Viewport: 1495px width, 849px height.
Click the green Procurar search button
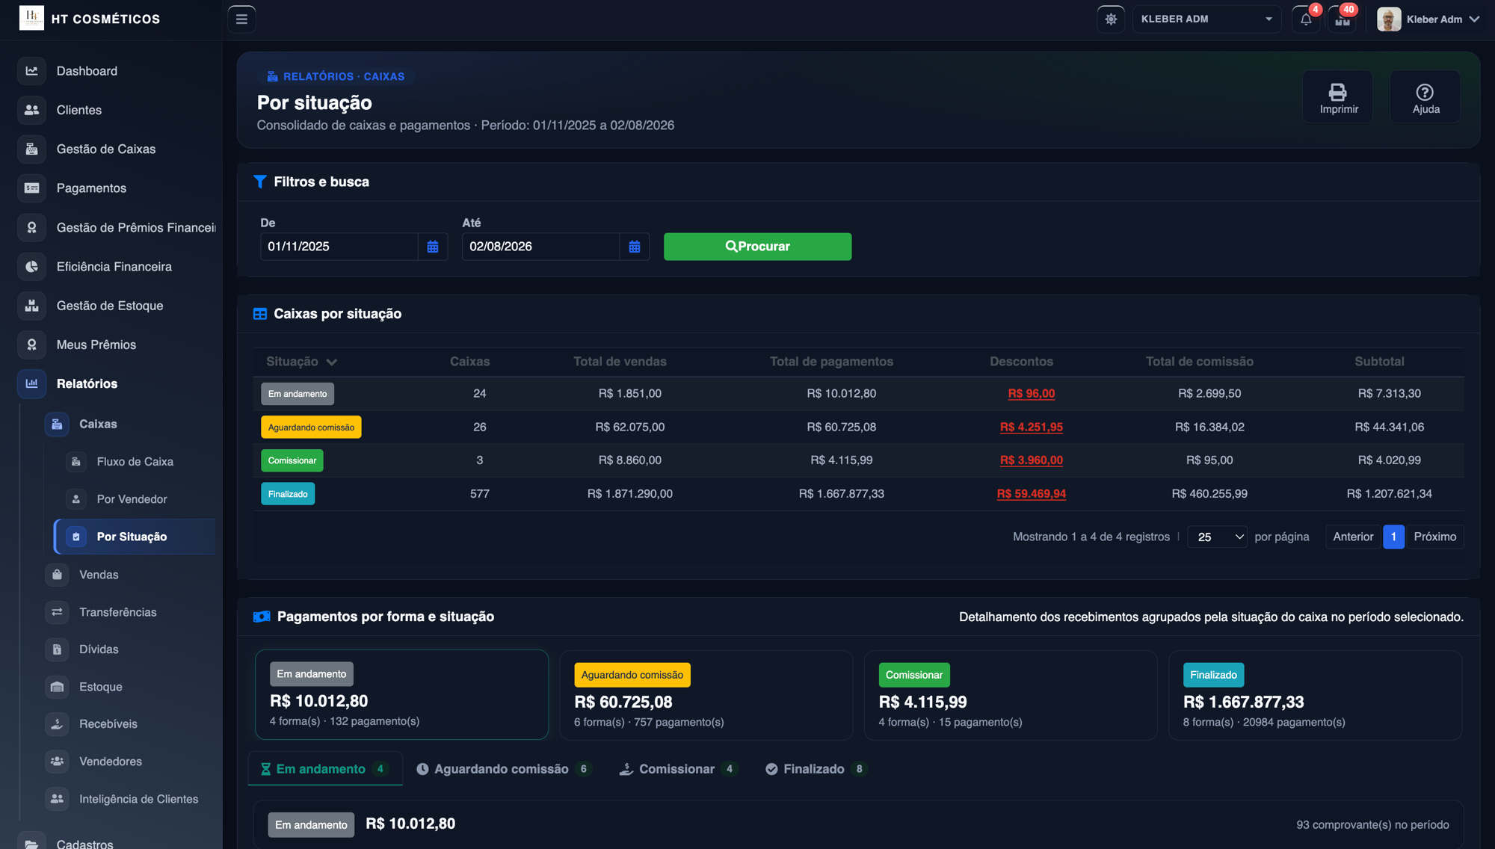[757, 247]
